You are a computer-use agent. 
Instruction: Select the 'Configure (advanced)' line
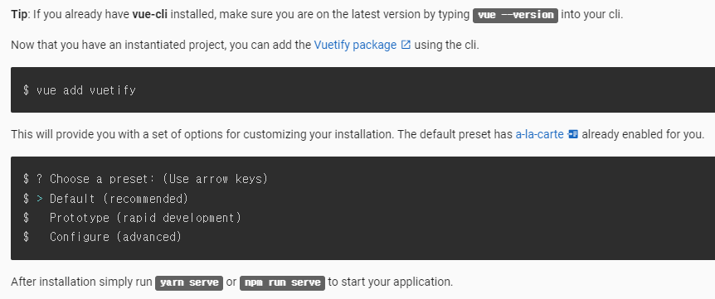(x=103, y=237)
